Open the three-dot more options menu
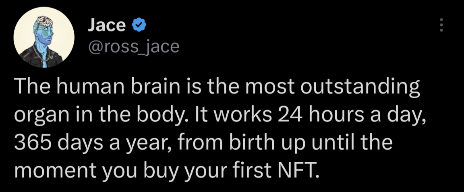 [441, 25]
